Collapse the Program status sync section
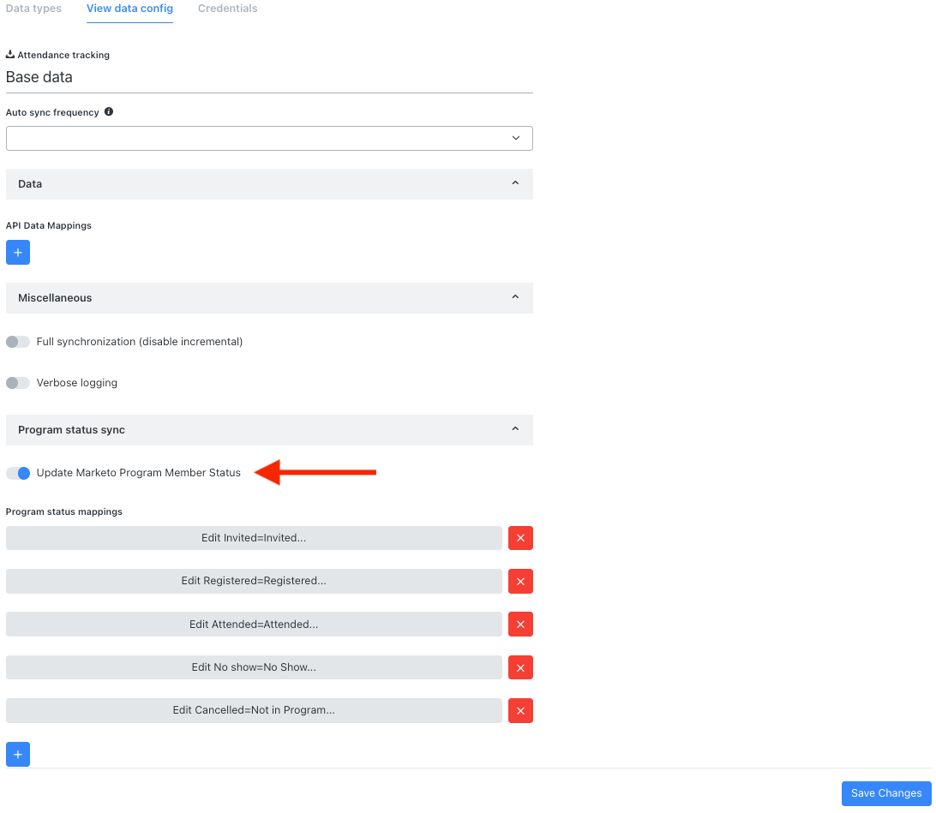The width and height of the screenshot is (936, 813). coord(269,429)
